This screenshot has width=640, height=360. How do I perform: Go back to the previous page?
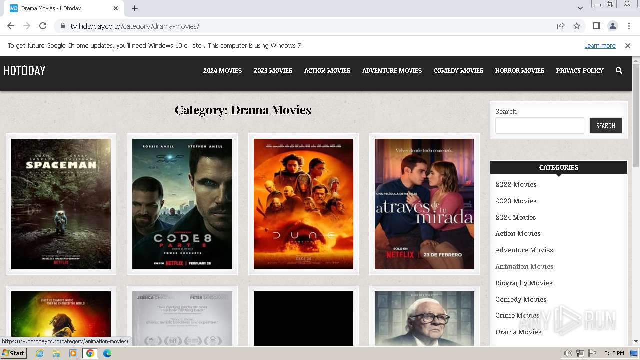coord(11,26)
